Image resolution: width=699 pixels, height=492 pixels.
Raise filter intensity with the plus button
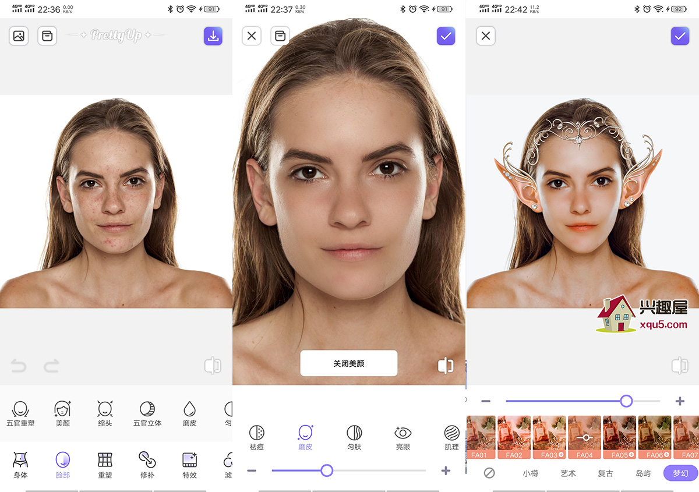pos(679,401)
